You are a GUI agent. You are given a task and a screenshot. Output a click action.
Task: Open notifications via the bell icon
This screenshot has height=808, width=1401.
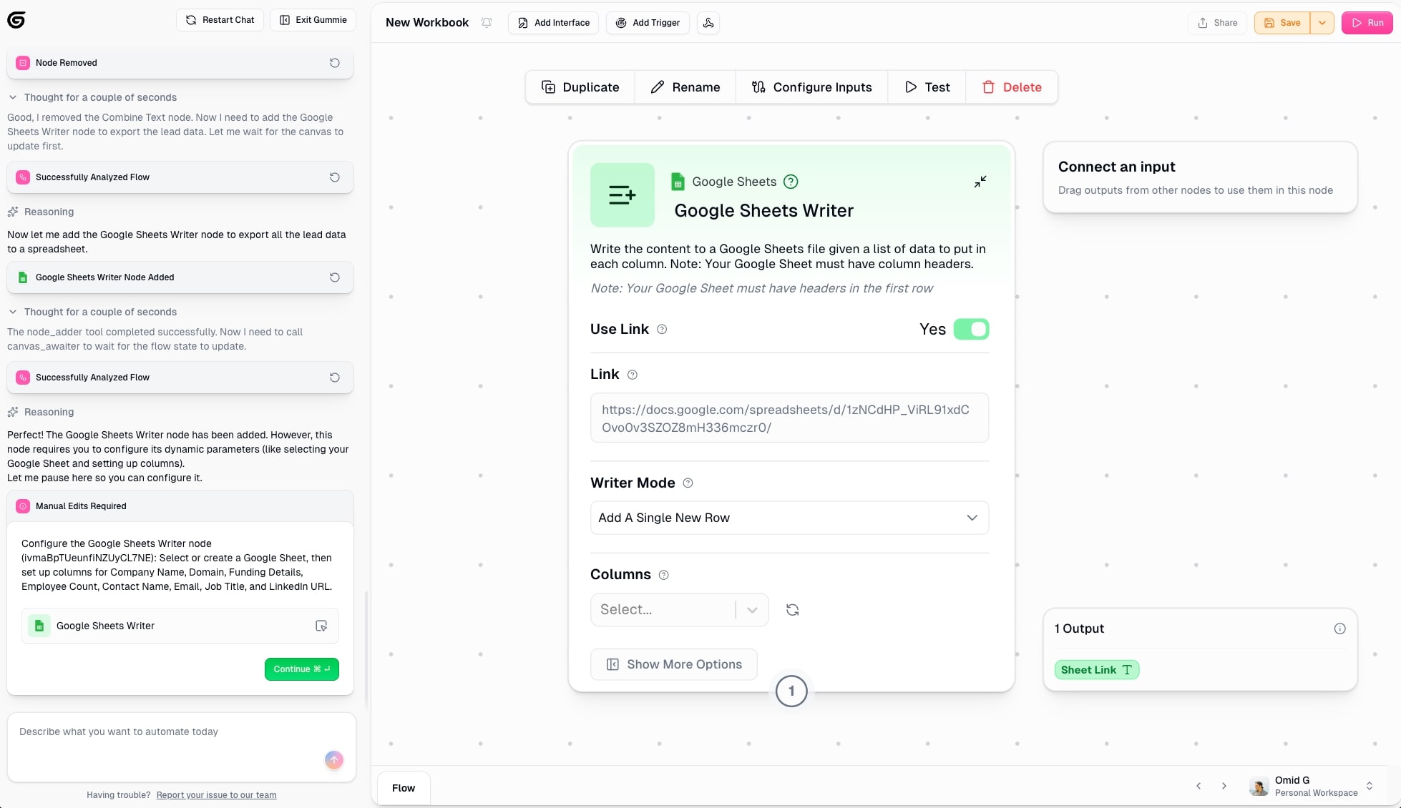coord(487,22)
